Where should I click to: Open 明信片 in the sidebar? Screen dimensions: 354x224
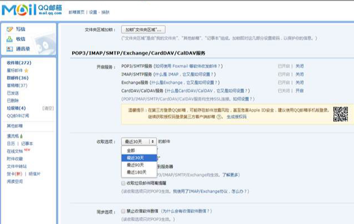[35, 174]
